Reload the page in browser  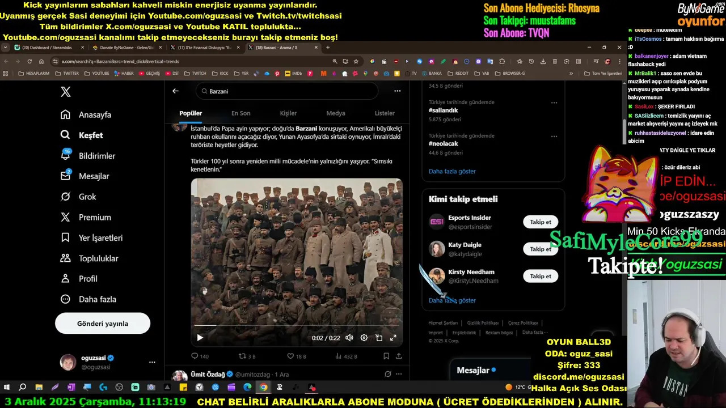coord(29,61)
